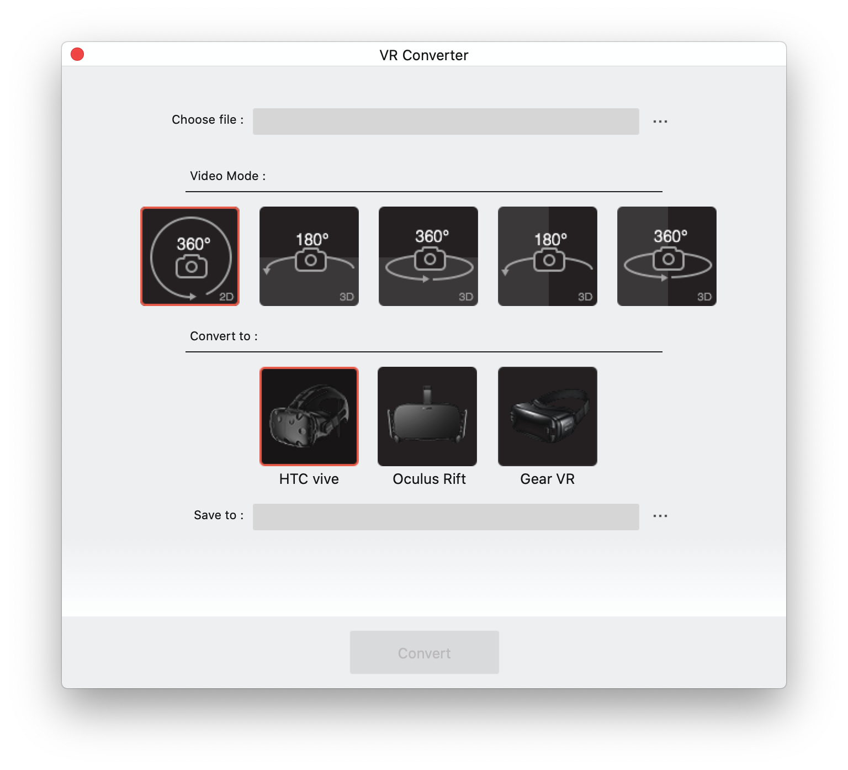Click the "Video Mode :" heading
This screenshot has width=848, height=770.
click(228, 176)
